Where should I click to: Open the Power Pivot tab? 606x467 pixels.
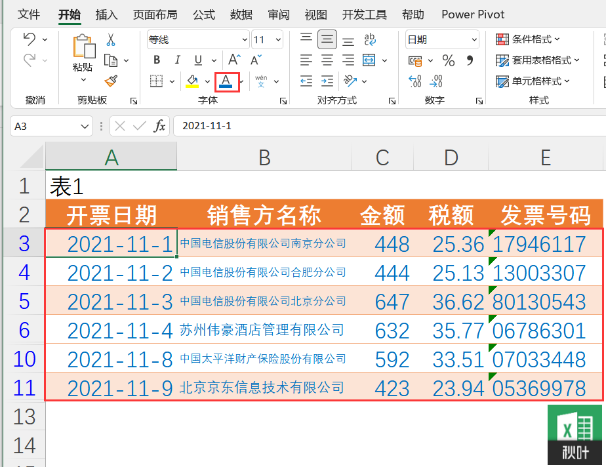(x=473, y=14)
